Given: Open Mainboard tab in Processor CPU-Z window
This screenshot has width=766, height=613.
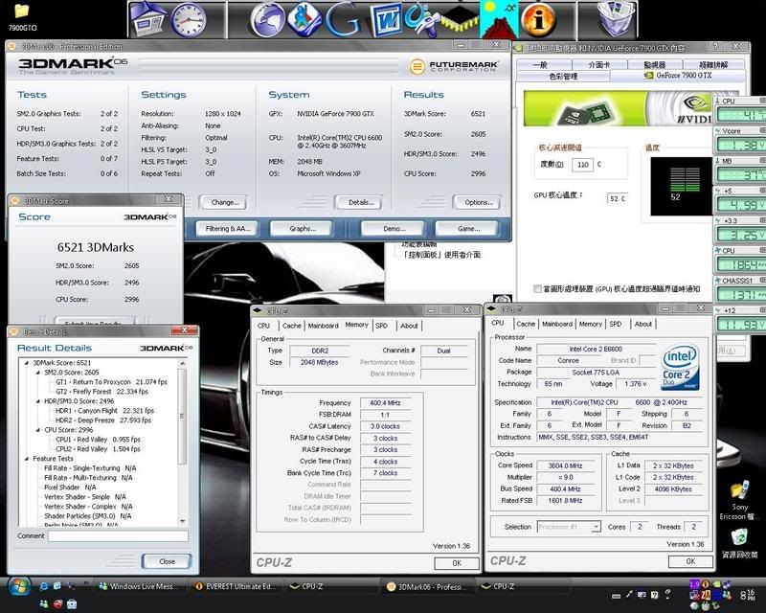Looking at the screenshot, I should (557, 324).
